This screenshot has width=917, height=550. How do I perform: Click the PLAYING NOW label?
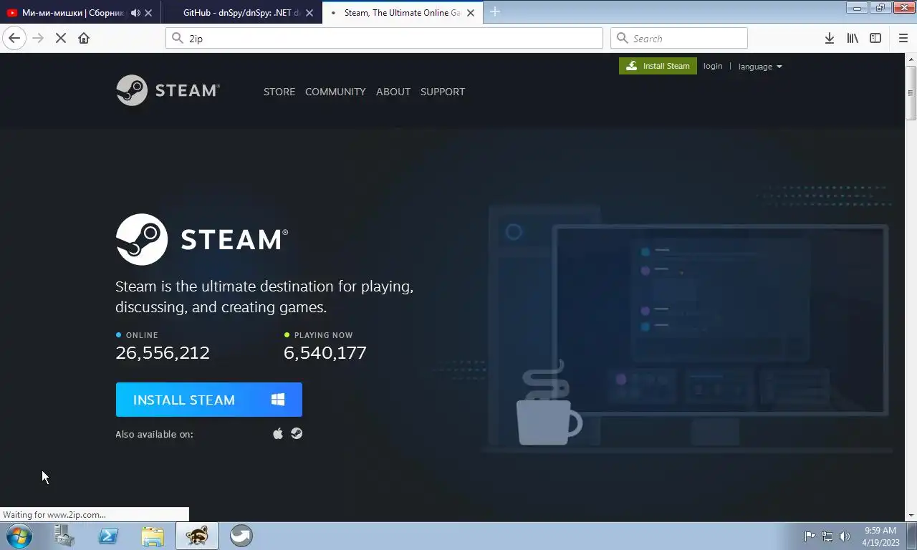tap(323, 335)
